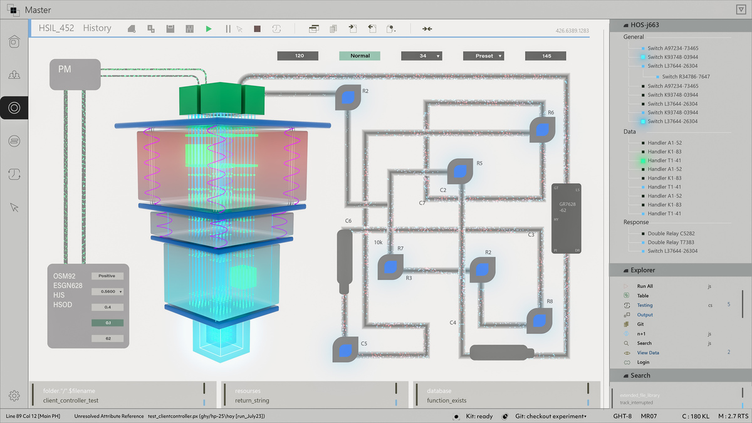The image size is (752, 423).
Task: Toggle the Positive option in OSM92 panel
Action: pos(107,276)
